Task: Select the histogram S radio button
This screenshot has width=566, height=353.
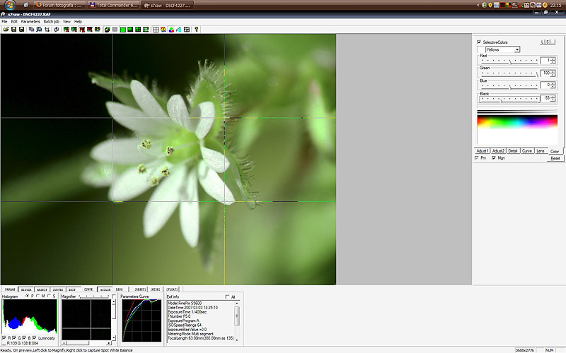Action: 49,296
